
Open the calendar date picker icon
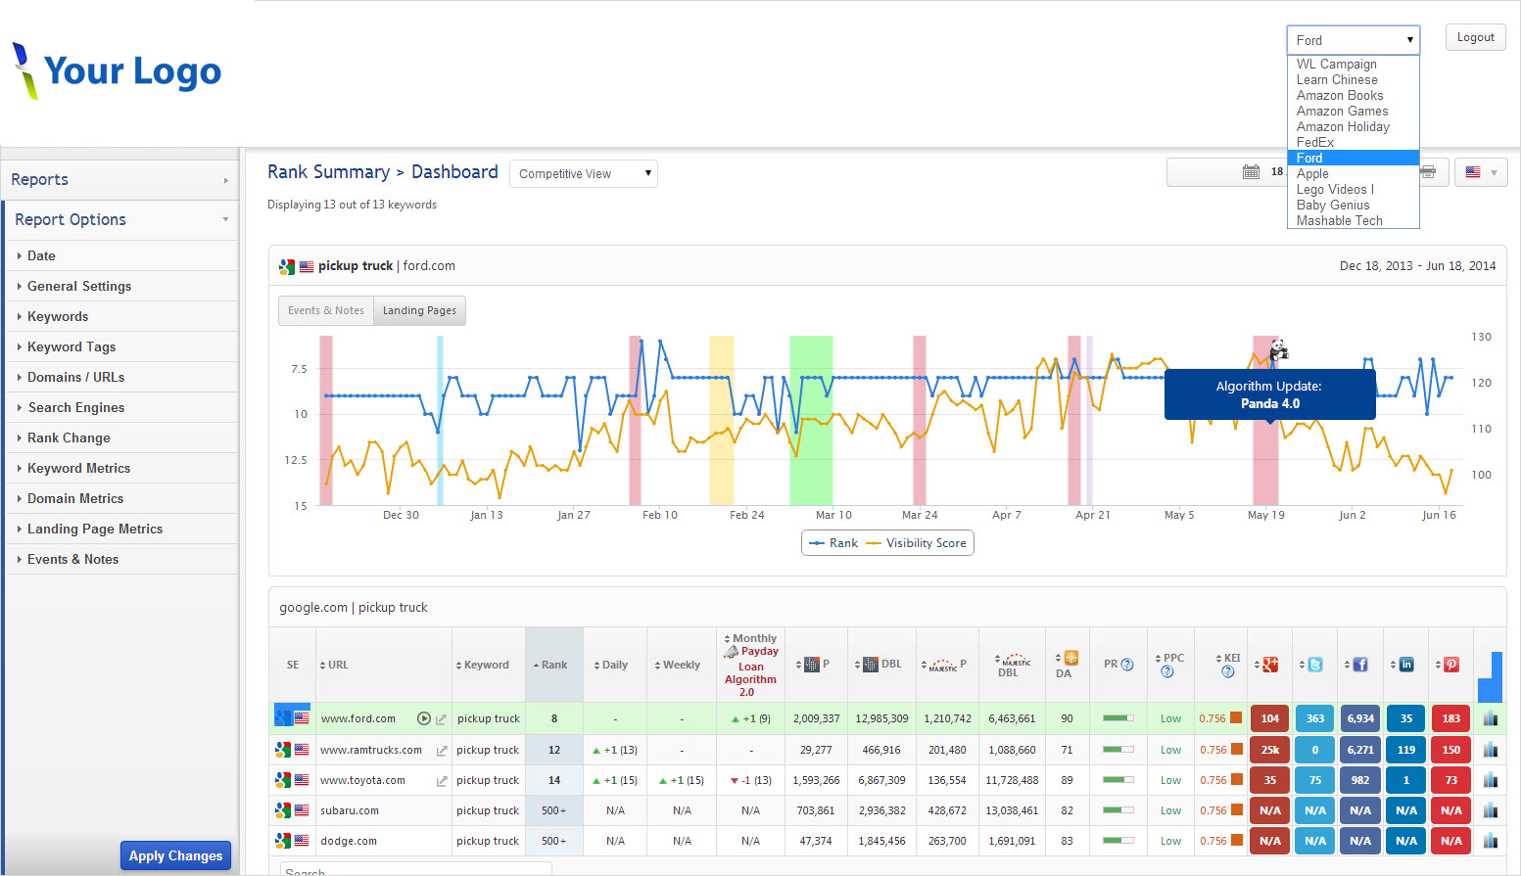pyautogui.click(x=1251, y=171)
